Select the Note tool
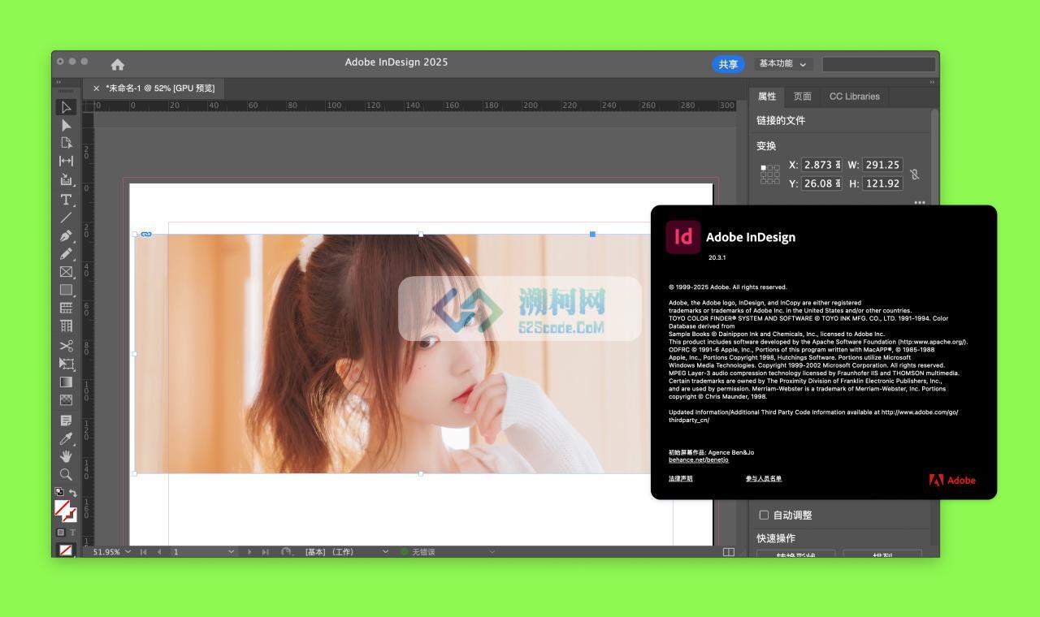Image resolution: width=1040 pixels, height=617 pixels. click(67, 421)
